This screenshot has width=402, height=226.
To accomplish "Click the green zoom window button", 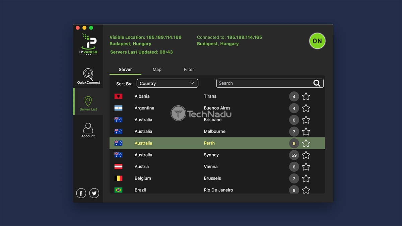I will click(x=91, y=28).
